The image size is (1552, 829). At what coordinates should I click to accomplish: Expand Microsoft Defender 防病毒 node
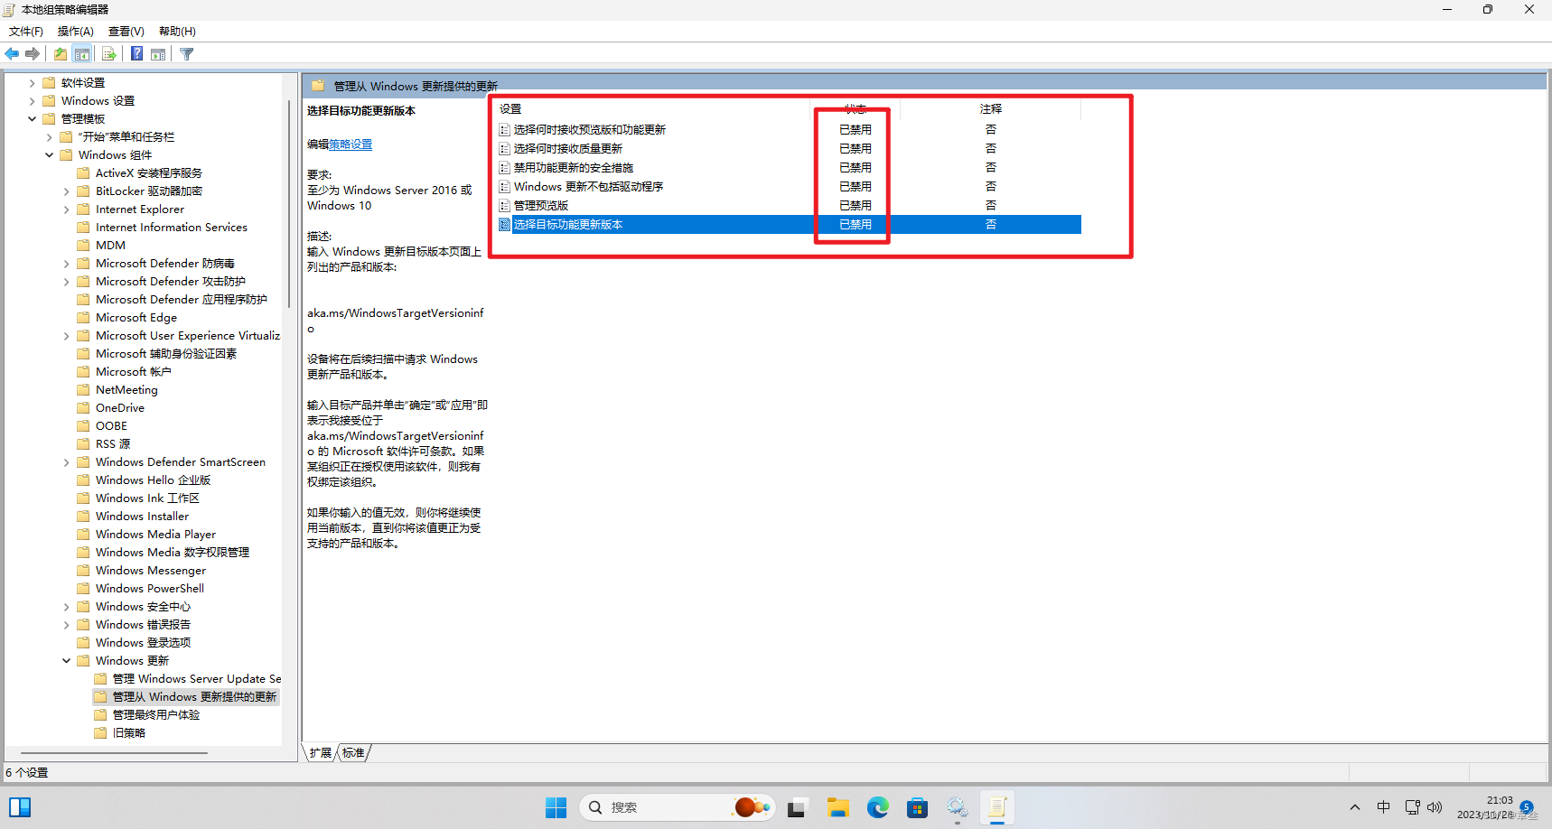[66, 264]
